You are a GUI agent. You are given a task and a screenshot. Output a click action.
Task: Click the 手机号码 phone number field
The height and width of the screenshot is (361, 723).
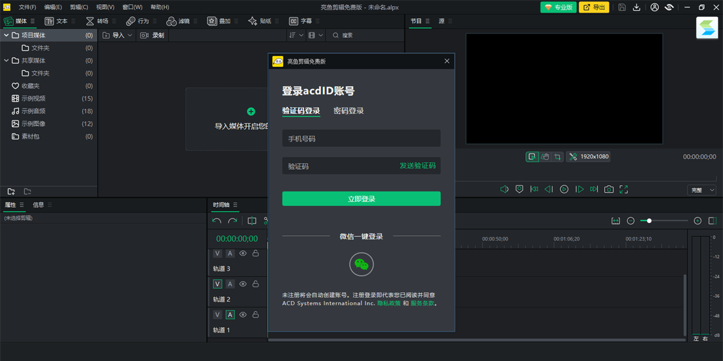[x=361, y=138]
